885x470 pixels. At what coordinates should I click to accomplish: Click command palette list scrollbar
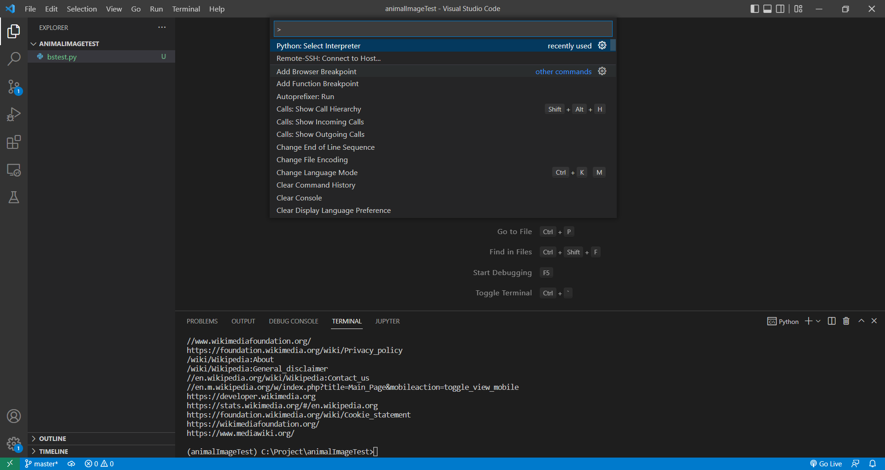(613, 45)
